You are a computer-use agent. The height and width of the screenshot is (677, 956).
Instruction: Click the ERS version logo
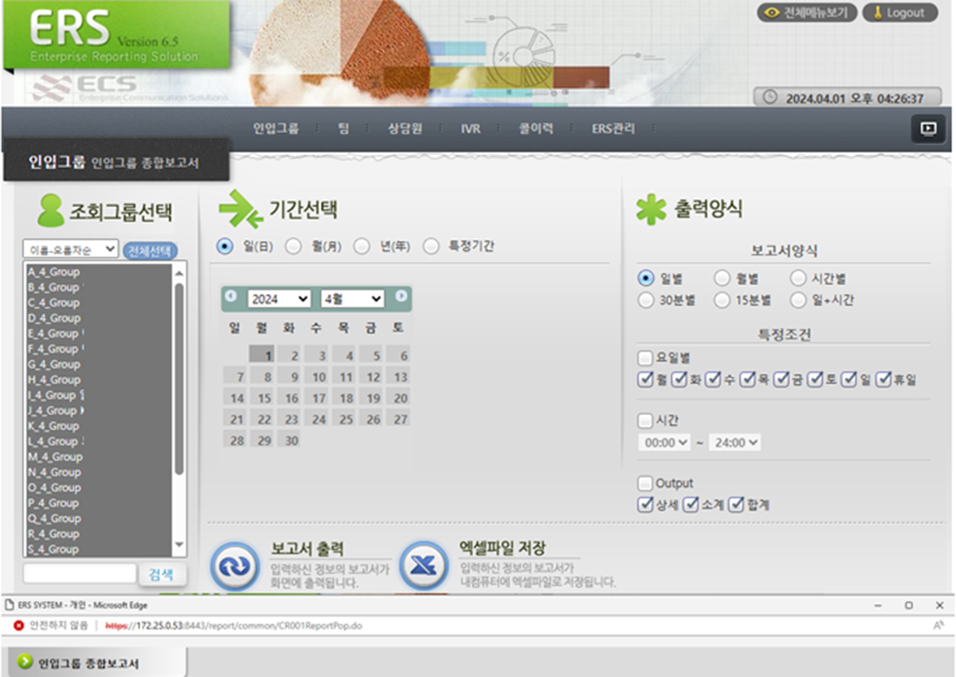click(x=116, y=36)
